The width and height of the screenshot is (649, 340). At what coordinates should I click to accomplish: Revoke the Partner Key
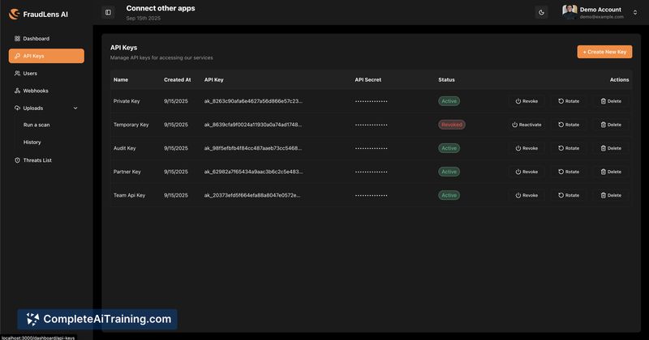click(x=527, y=172)
